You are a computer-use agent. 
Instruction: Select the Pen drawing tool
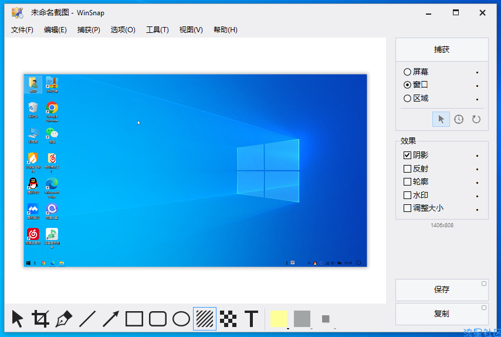tap(64, 318)
